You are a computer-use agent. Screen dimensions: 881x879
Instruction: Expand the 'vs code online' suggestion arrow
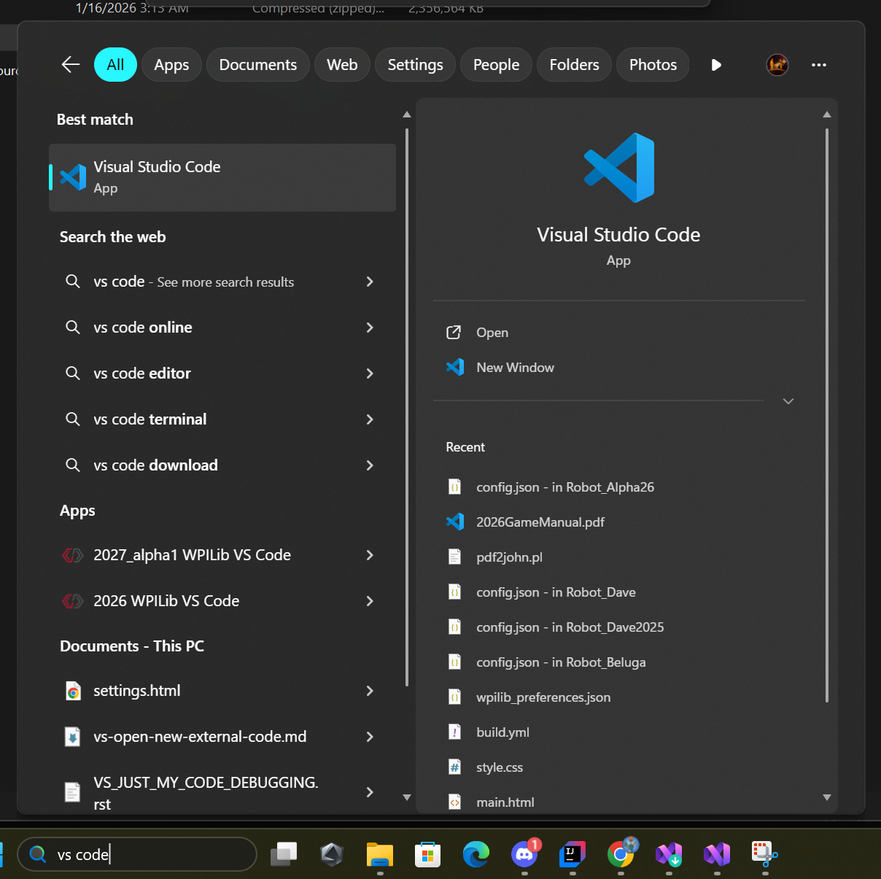point(370,328)
